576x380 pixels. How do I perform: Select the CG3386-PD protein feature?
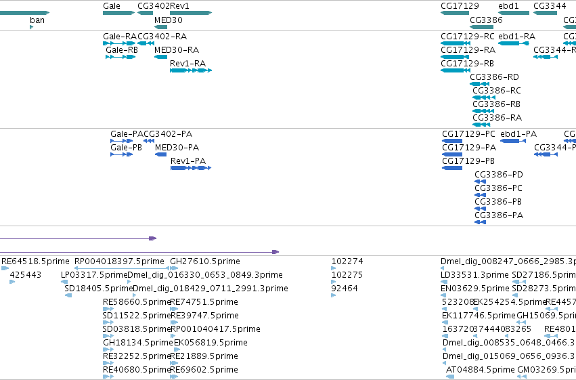(481, 182)
